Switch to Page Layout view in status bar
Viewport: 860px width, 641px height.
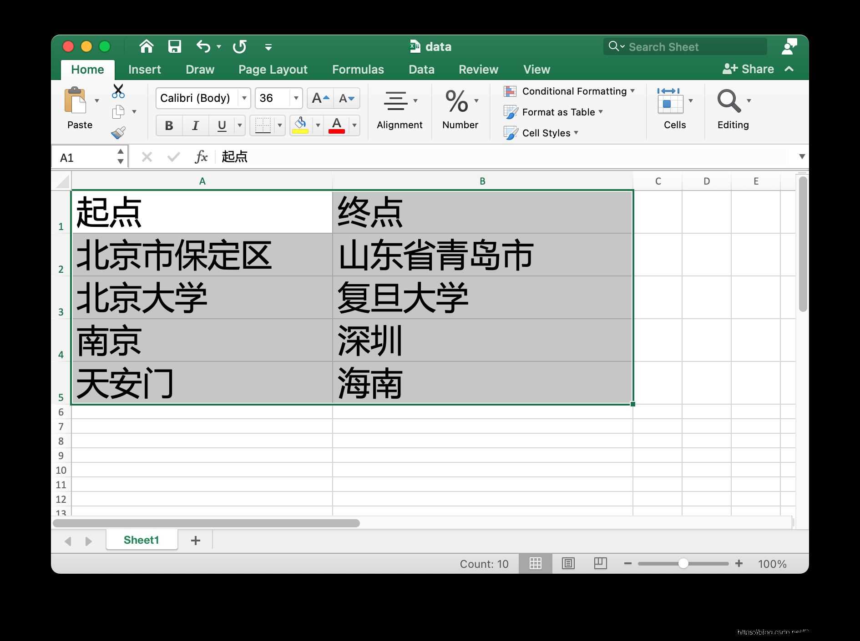coord(600,563)
